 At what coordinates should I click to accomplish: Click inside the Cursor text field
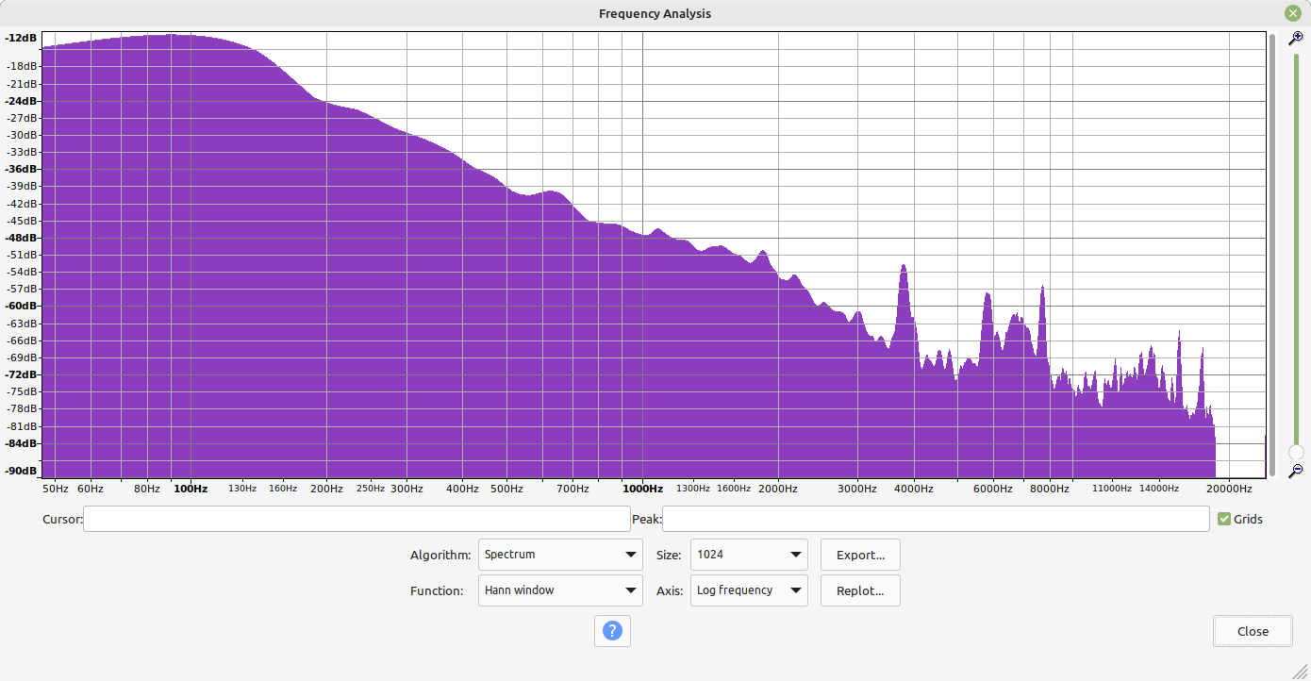tap(357, 519)
